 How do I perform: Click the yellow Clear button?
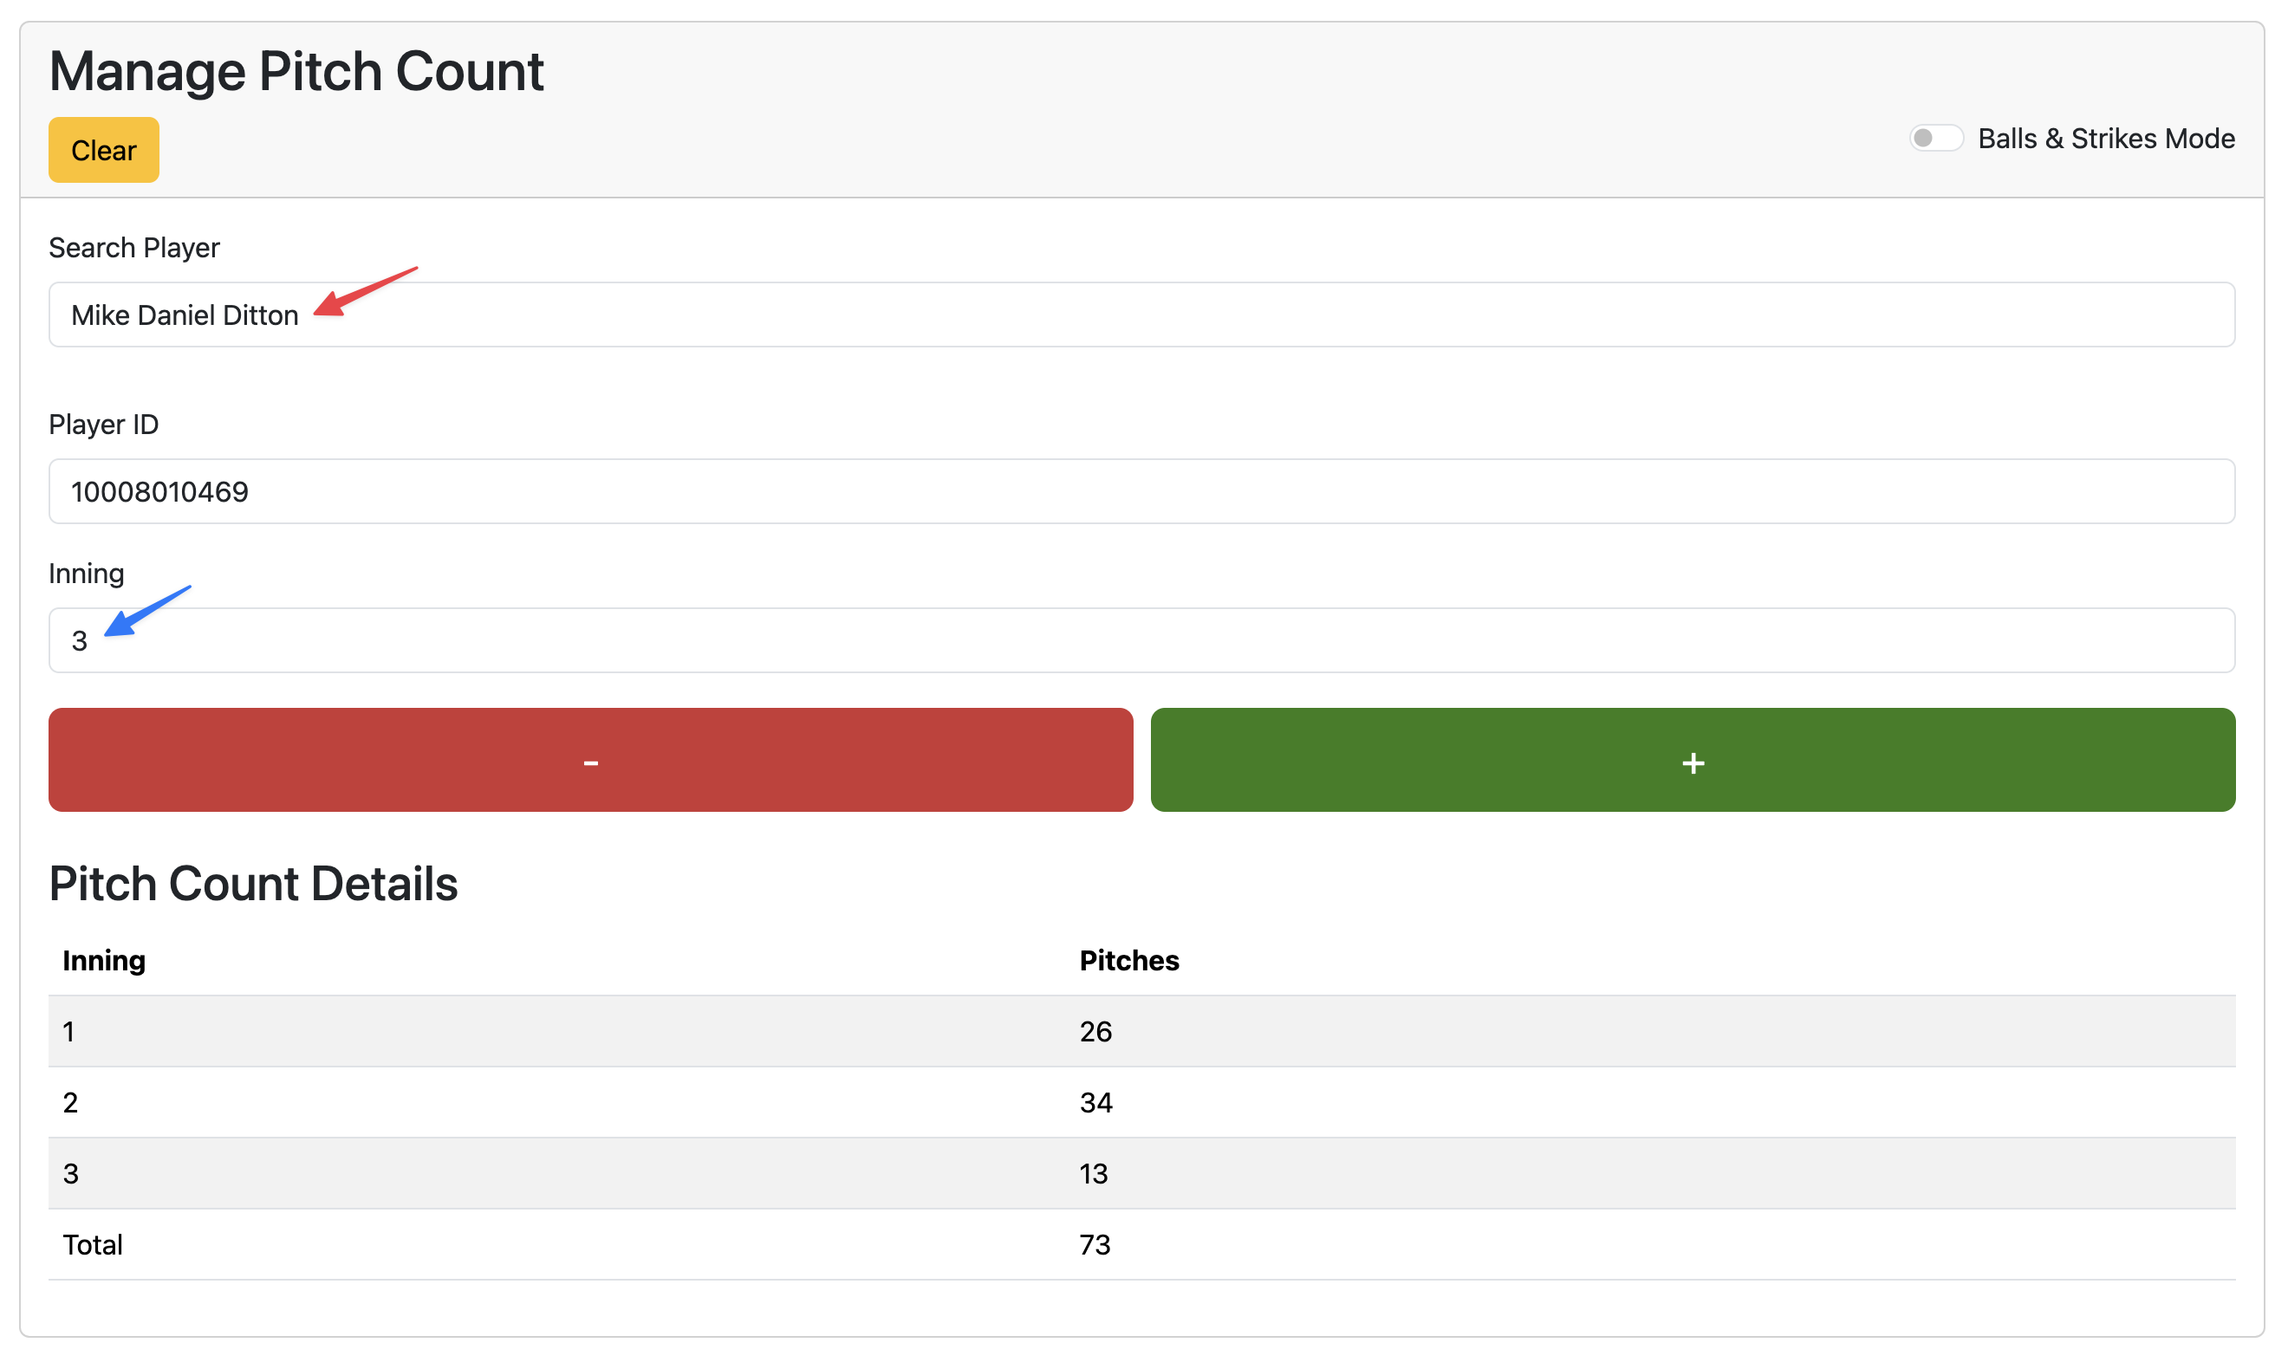(104, 150)
